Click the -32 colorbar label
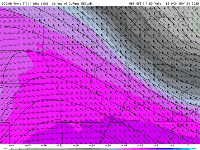This screenshot has height=150, width=200. tap(60, 145)
